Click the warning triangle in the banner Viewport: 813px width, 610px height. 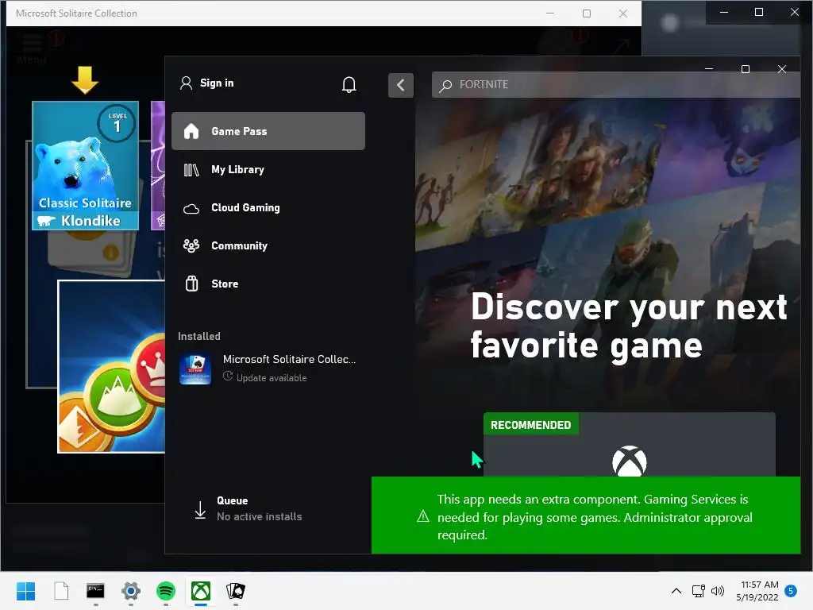click(x=423, y=516)
